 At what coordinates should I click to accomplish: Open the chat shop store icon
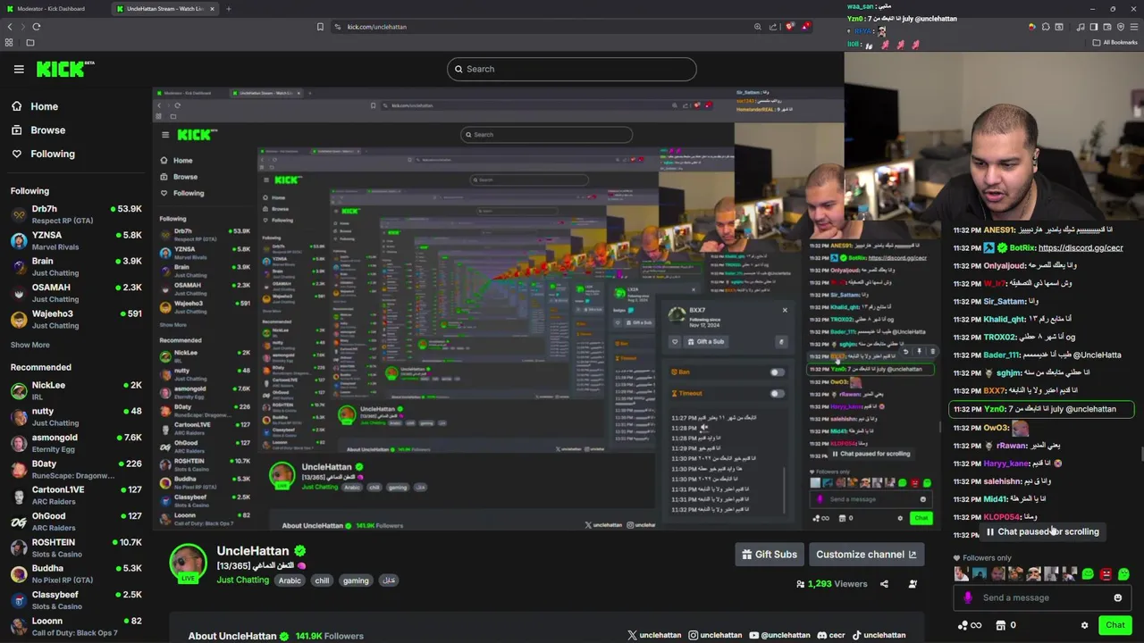click(x=1001, y=626)
